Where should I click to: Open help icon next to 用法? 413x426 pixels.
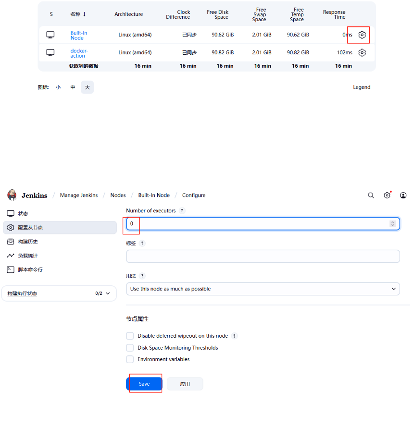pos(142,276)
